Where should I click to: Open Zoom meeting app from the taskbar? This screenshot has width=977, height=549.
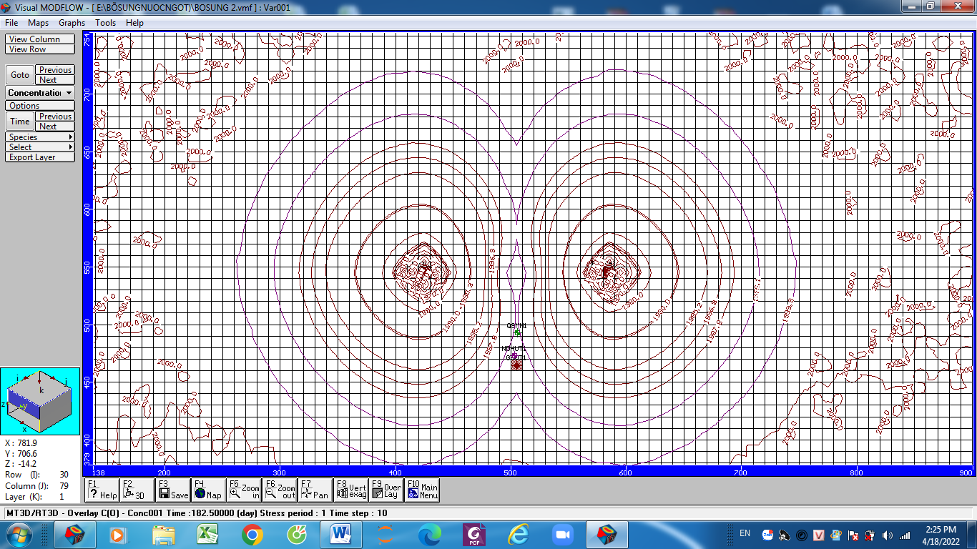pos(563,534)
